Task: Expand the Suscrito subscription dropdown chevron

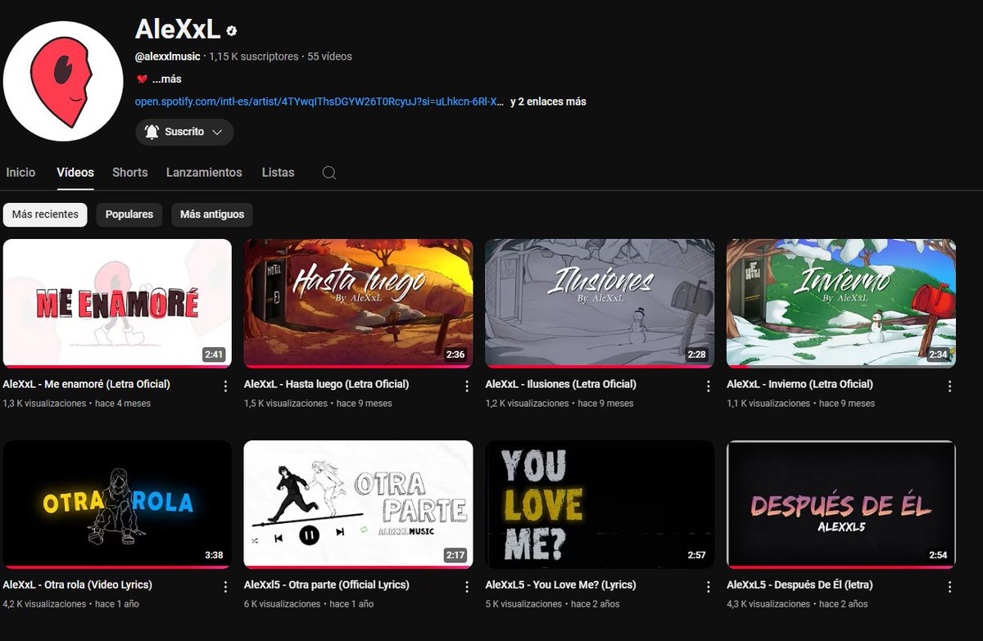Action: 217,132
